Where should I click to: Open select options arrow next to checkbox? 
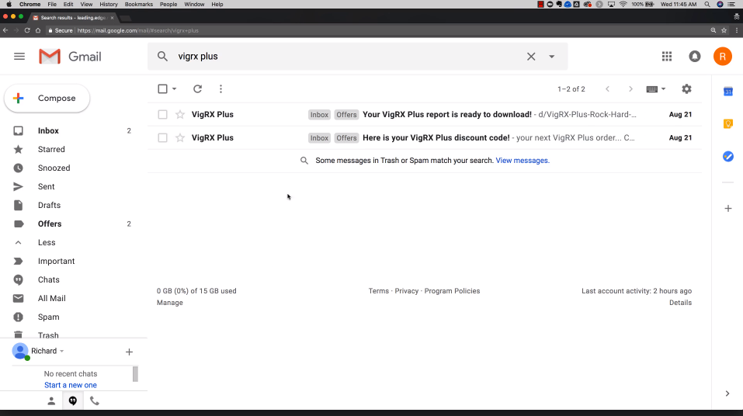point(175,88)
